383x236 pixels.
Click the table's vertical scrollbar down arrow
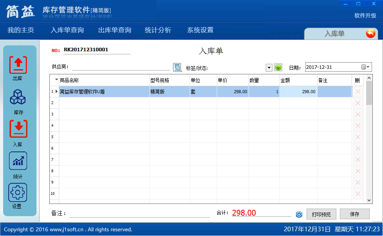pyautogui.click(x=369, y=200)
